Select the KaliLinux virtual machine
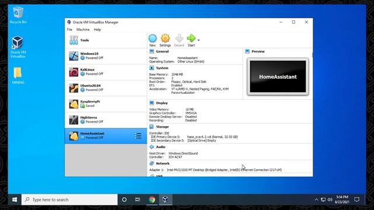This screenshot has height=210, width=374. point(106,72)
